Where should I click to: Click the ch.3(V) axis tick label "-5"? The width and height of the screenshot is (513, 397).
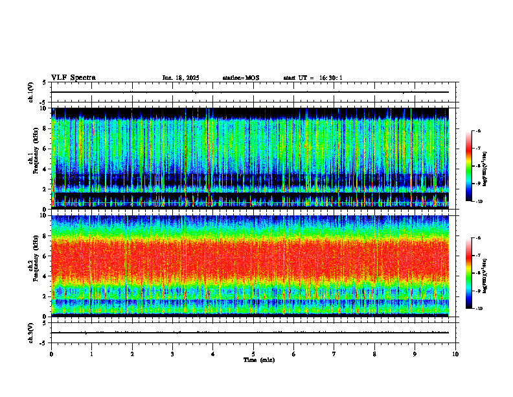point(43,343)
